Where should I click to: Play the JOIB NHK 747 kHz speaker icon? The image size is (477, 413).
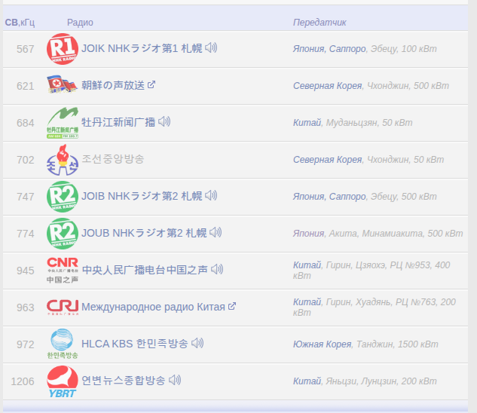(x=211, y=195)
